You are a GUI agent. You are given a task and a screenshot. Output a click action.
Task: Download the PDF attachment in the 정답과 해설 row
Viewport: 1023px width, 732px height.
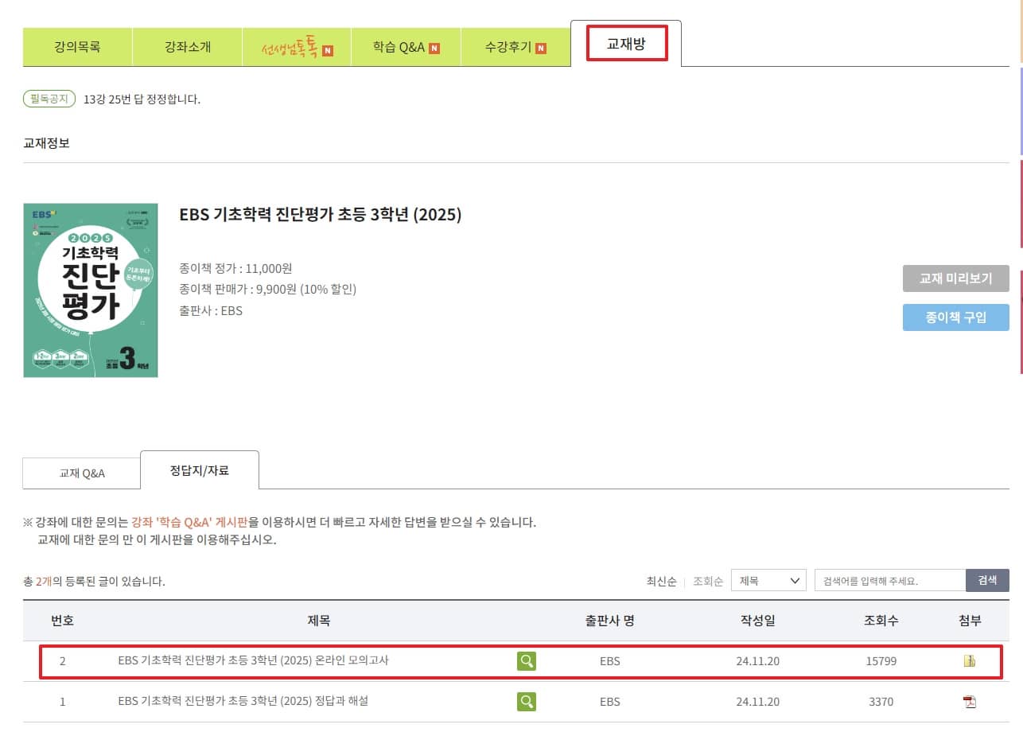pos(969,701)
